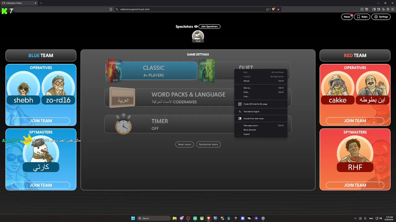
Task: Join Blue team operatives
Action: 41,121
